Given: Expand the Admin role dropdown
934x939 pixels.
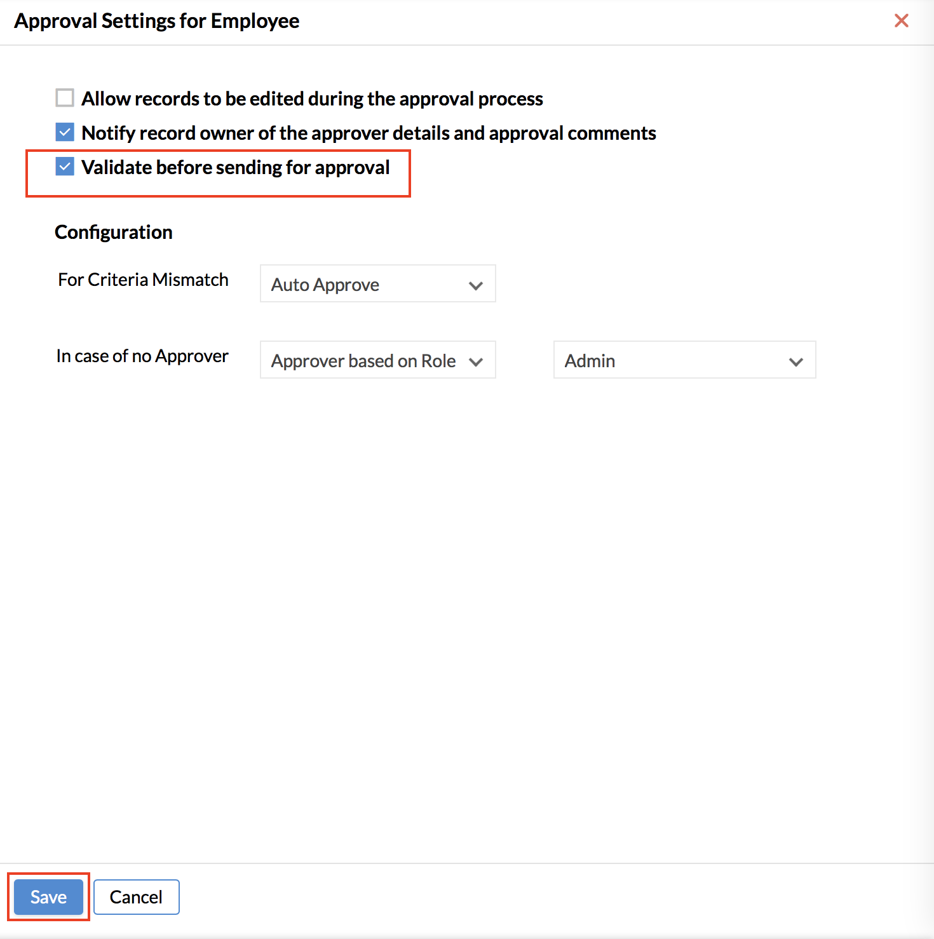Looking at the screenshot, I should pyautogui.click(x=685, y=360).
